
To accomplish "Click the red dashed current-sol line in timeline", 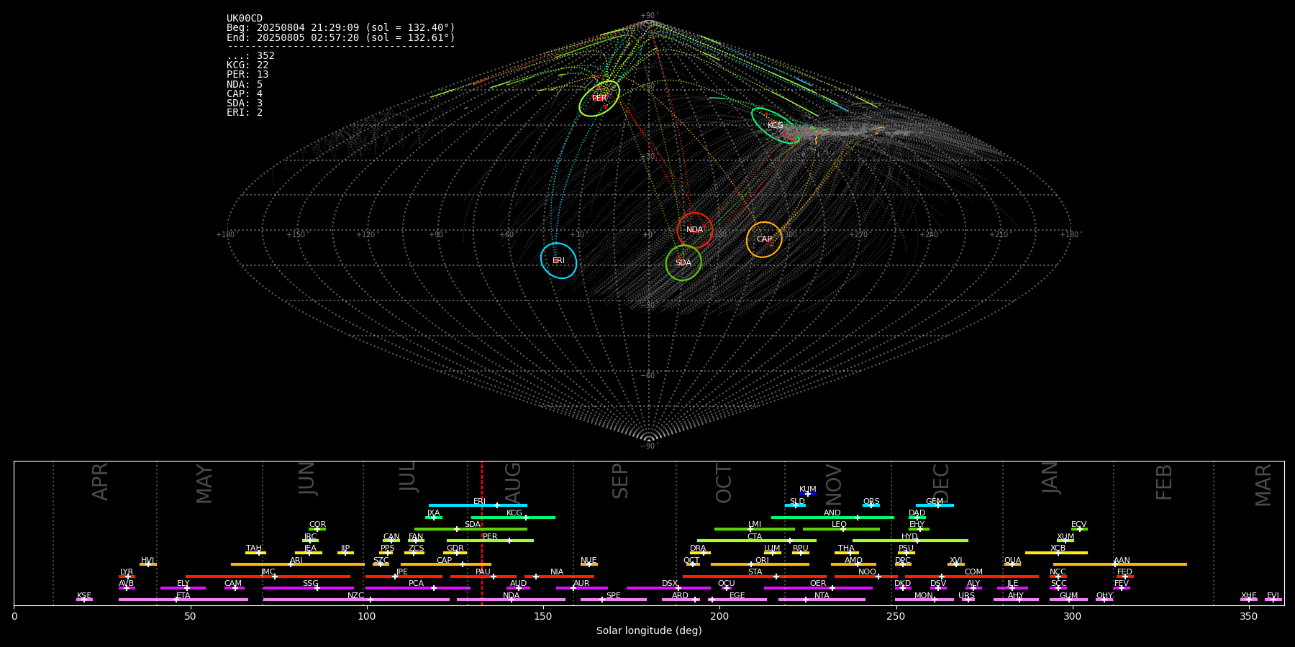I will pos(482,533).
